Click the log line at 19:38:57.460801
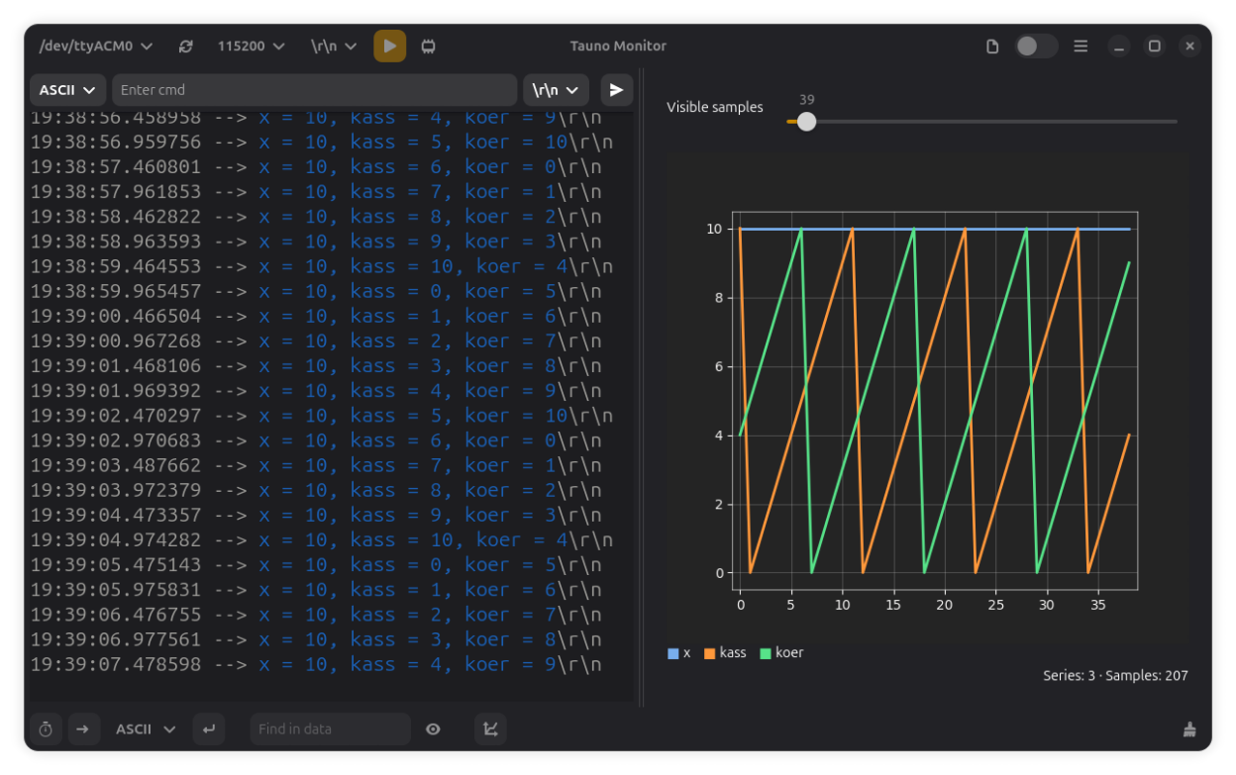Screen dimensions: 1236x775 click(x=316, y=166)
